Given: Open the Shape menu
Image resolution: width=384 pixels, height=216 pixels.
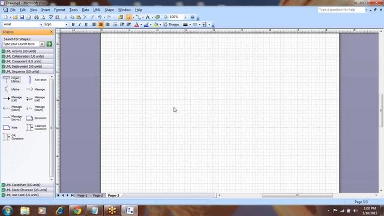Looking at the screenshot, I should coord(109,10).
